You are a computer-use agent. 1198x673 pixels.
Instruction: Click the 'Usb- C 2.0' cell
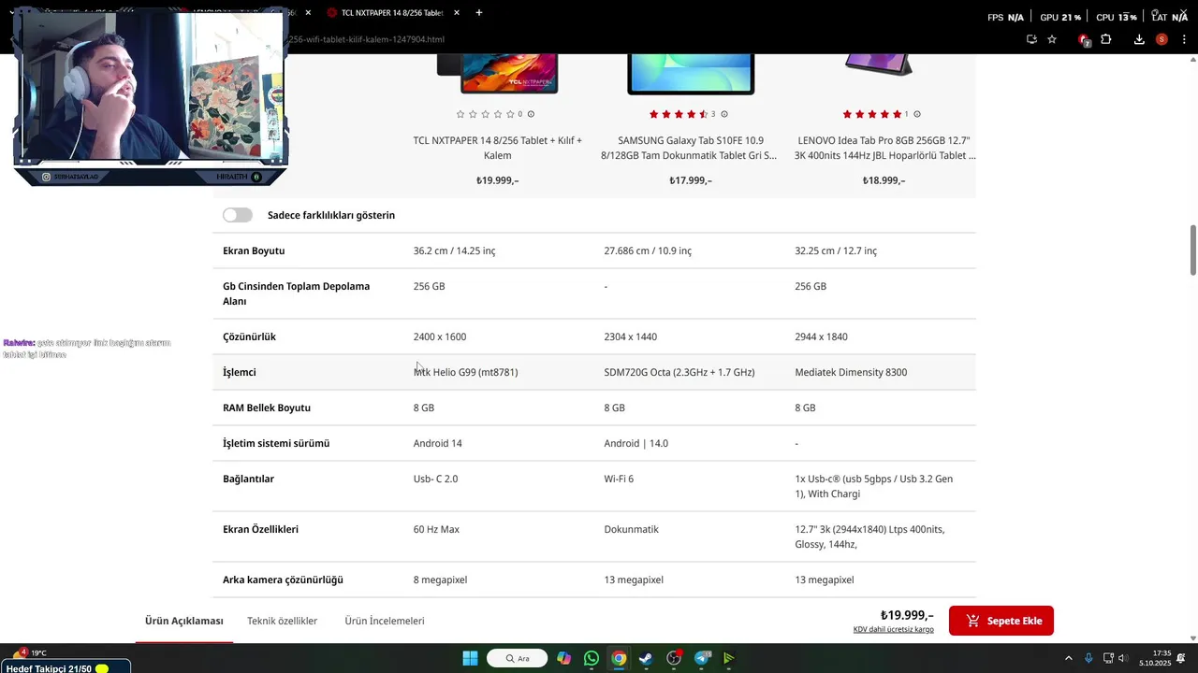435,479
